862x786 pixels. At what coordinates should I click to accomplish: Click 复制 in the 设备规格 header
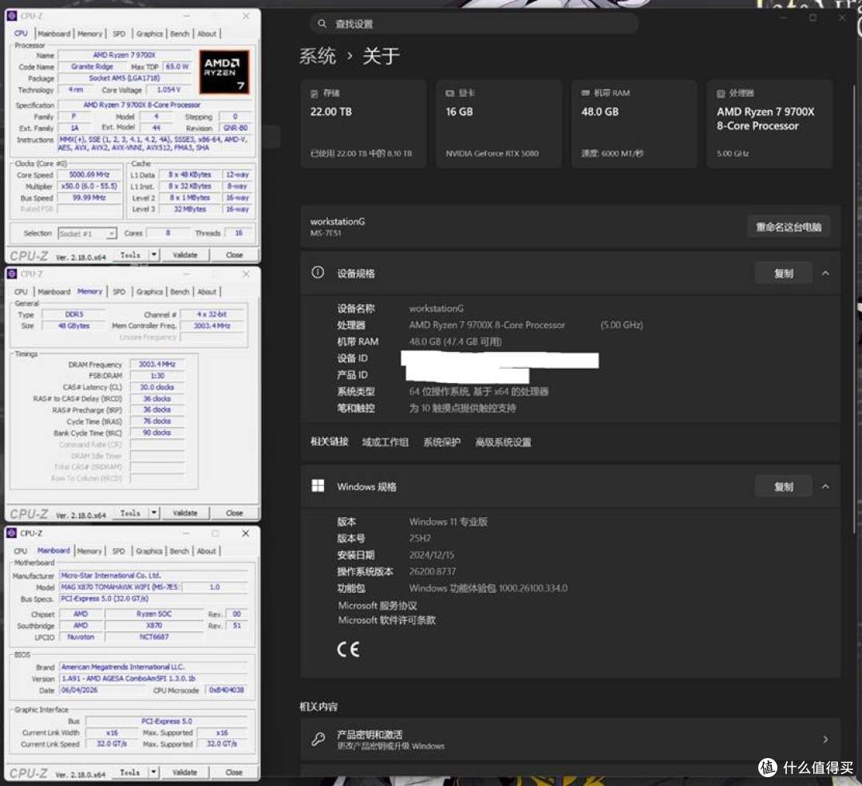[x=784, y=273]
